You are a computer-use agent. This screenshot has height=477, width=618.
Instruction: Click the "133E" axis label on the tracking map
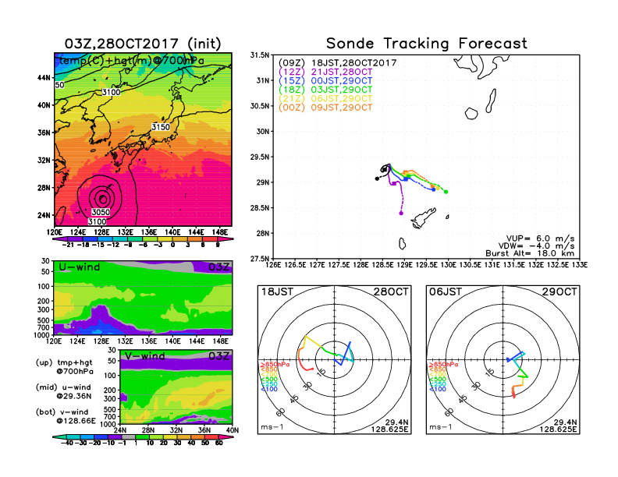pos(579,265)
